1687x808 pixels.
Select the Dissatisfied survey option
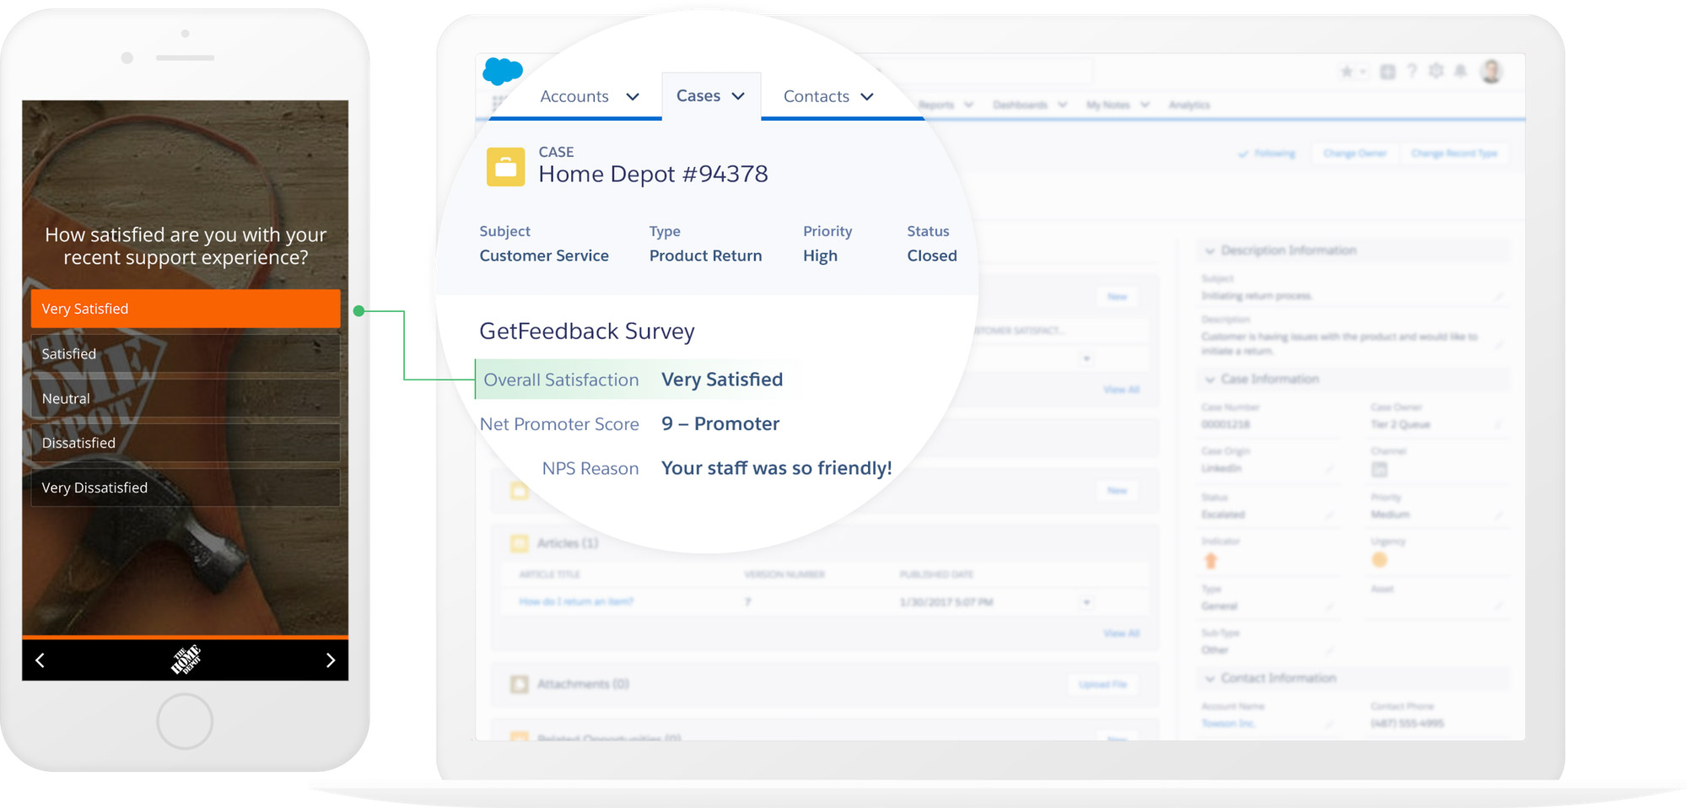[186, 443]
